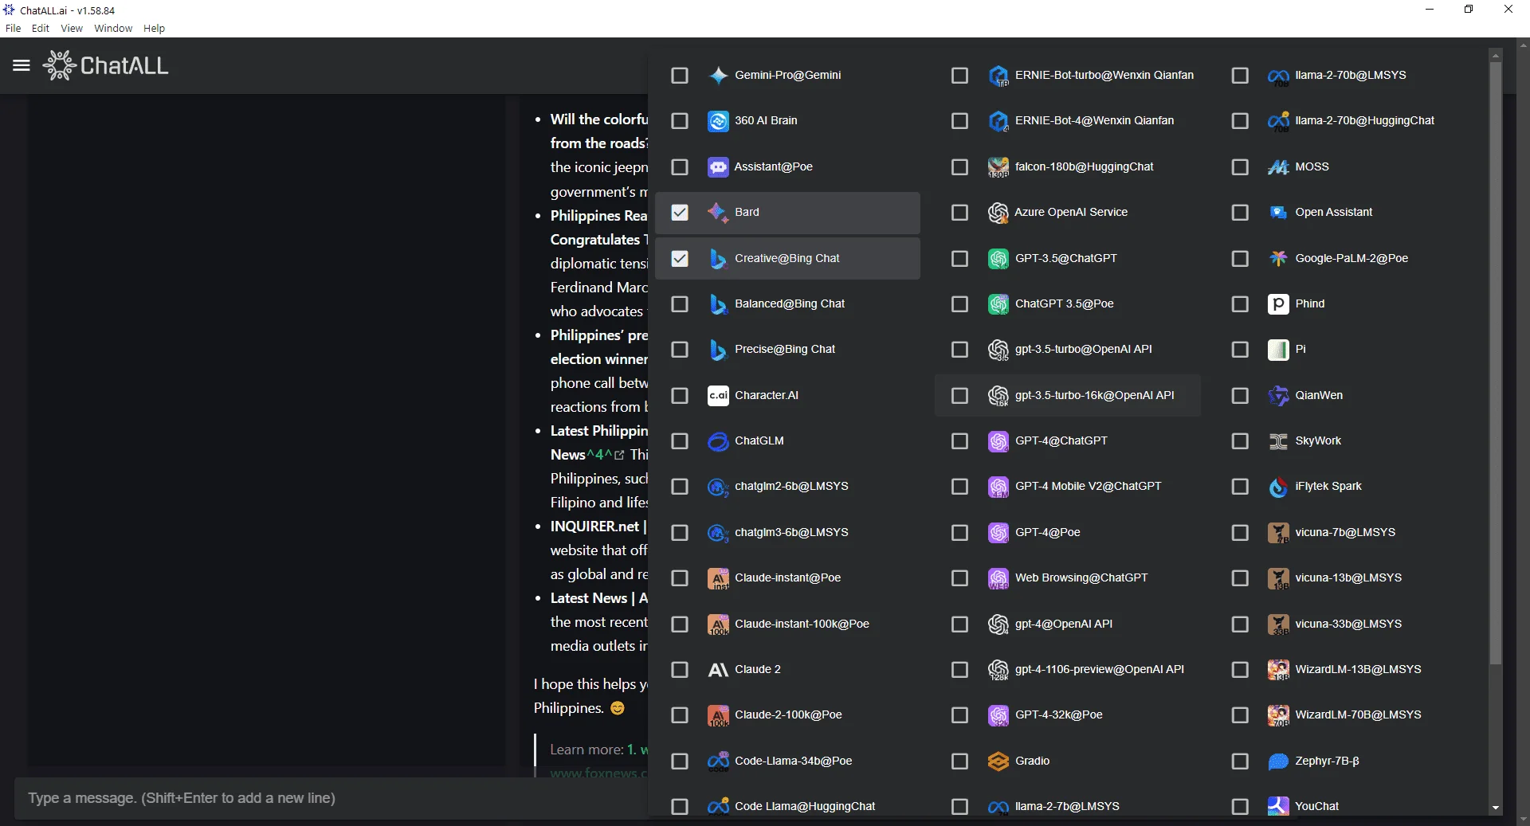Click the GPT-4@ChatGPT icon
The width and height of the screenshot is (1530, 826).
[998, 441]
